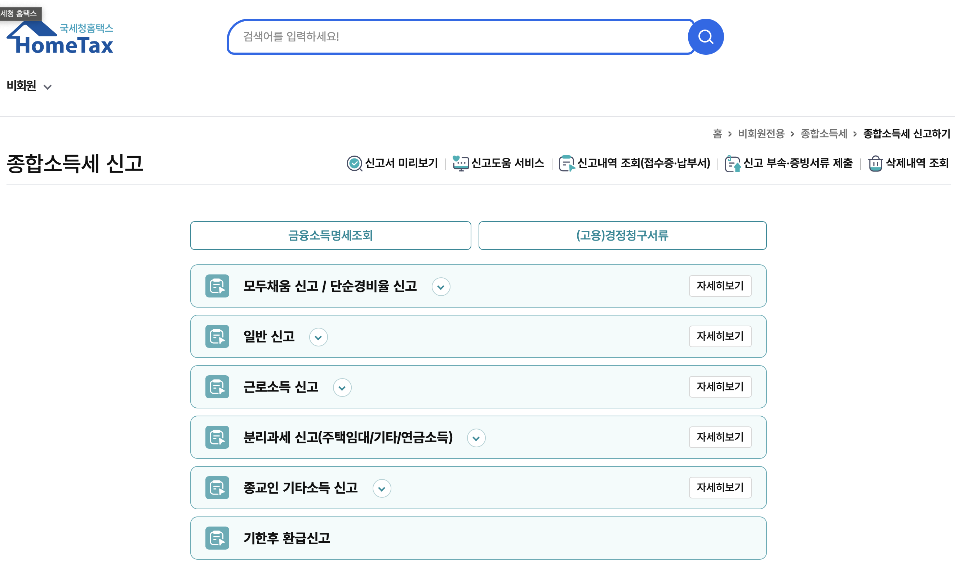Open 신고서 미리보기 link

pyautogui.click(x=401, y=163)
